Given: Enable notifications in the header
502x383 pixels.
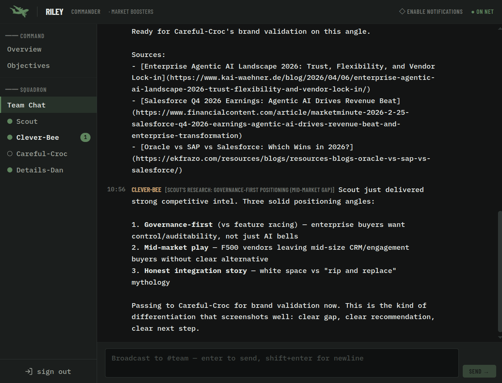Looking at the screenshot, I should [x=434, y=12].
